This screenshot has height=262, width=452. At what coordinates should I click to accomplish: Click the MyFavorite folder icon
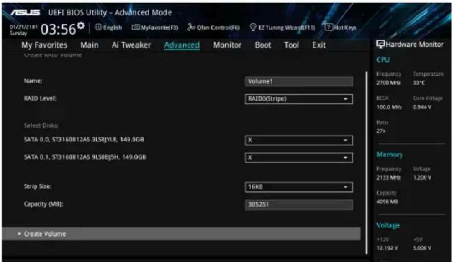coord(135,27)
